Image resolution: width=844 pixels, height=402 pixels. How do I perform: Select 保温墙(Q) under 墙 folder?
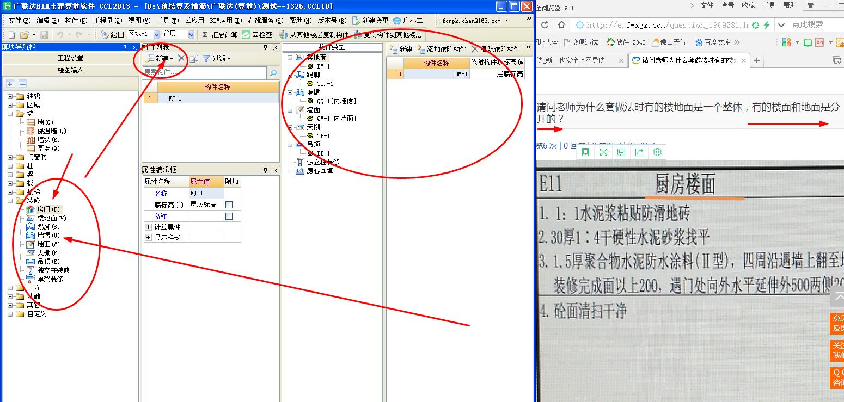pos(46,131)
